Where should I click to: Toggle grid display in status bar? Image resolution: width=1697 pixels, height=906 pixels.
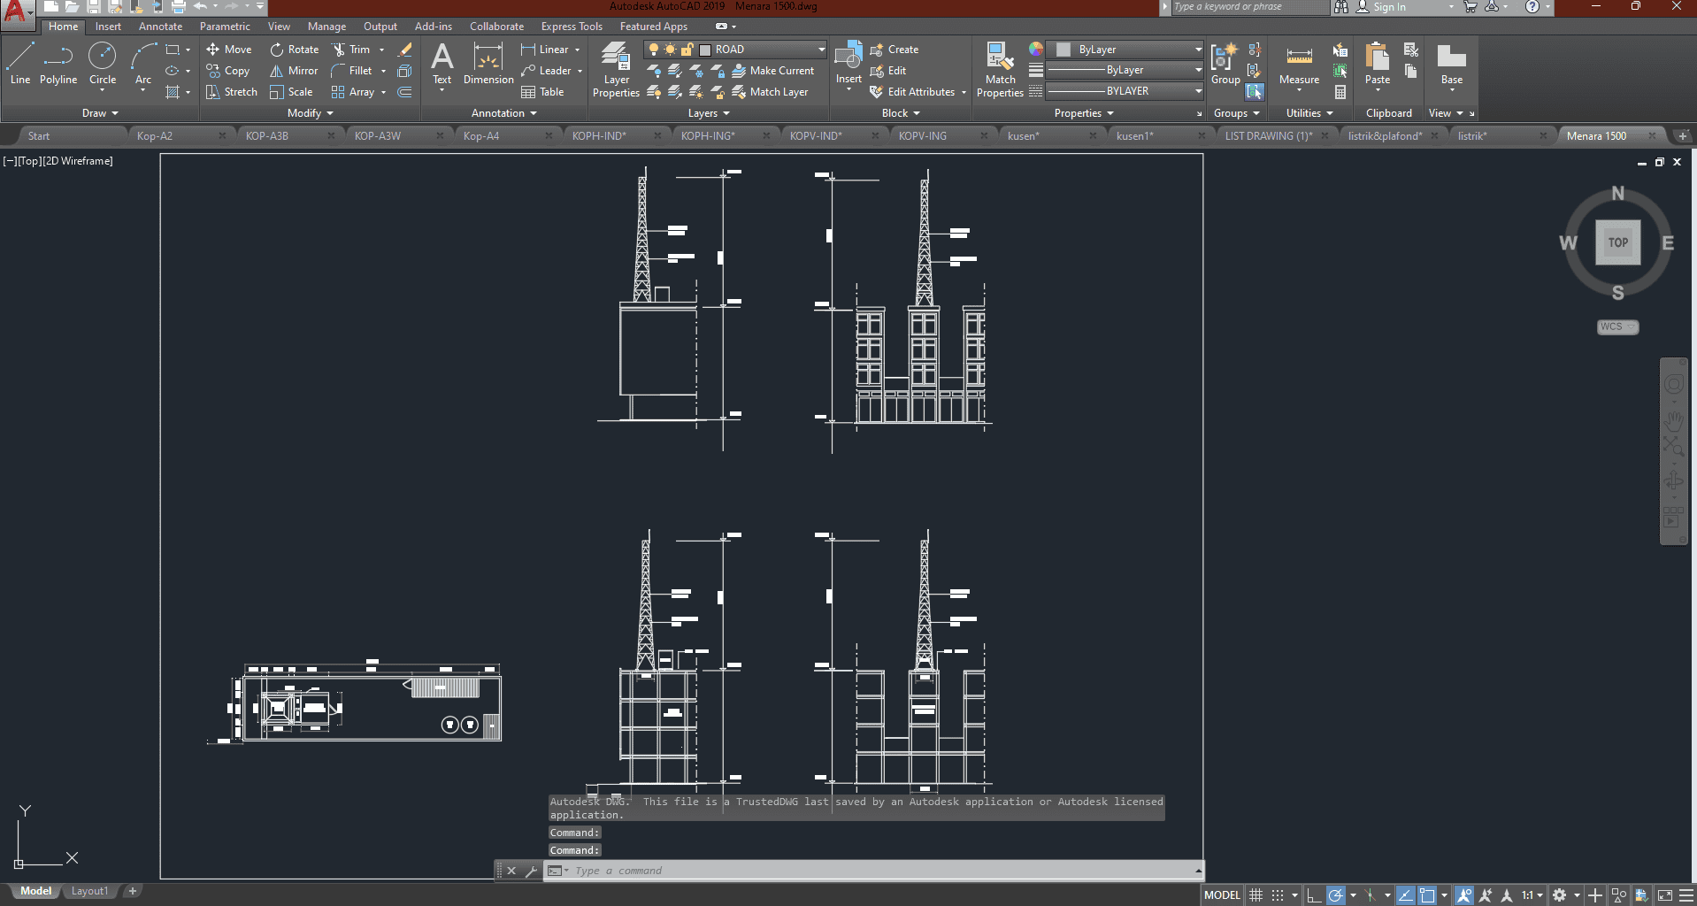(x=1255, y=895)
